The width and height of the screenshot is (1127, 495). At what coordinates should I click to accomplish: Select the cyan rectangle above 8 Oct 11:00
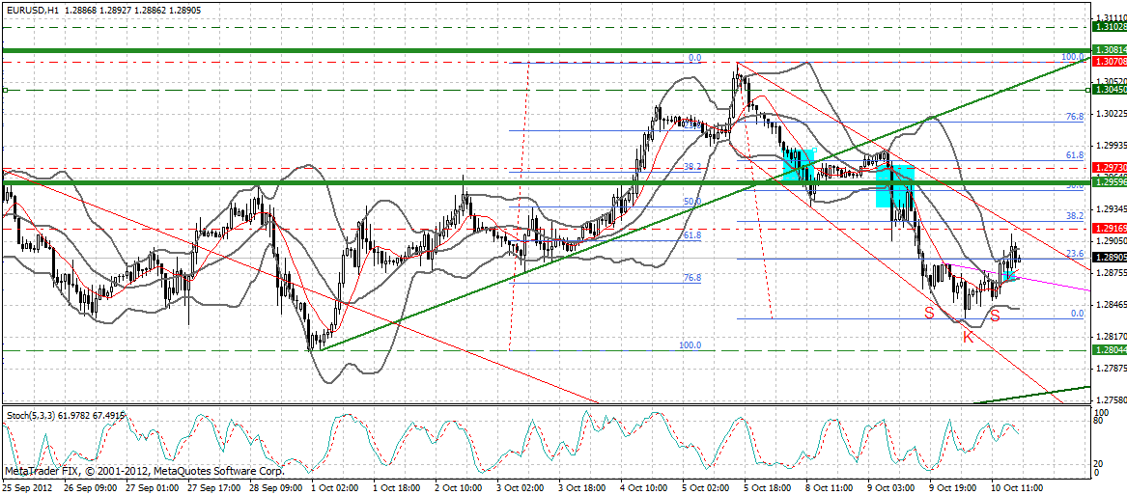[799, 164]
